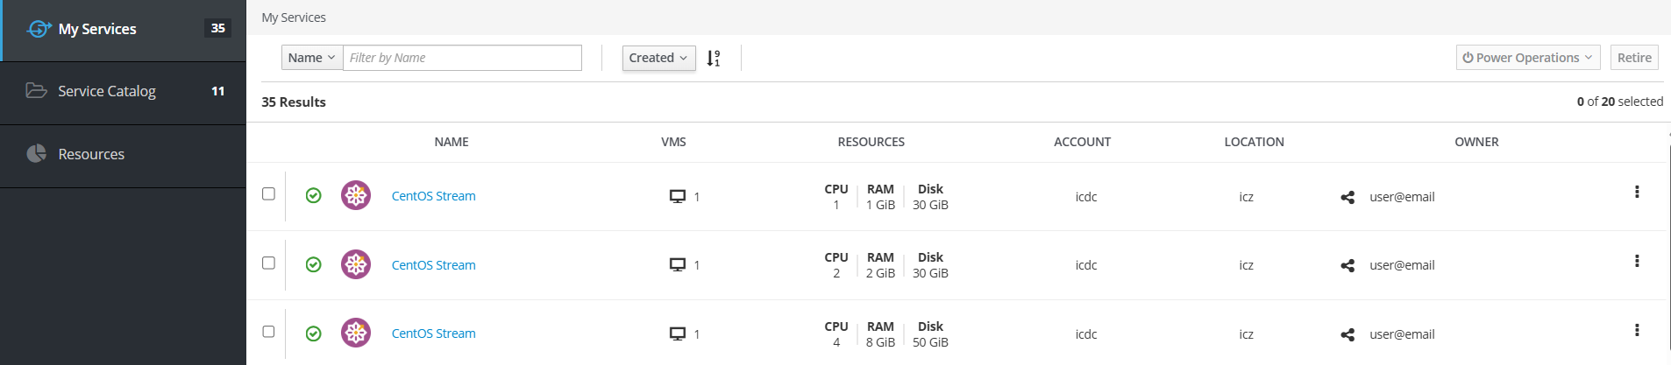The height and width of the screenshot is (365, 1671).
Task: Open the Created sort-by dropdown
Action: (658, 58)
